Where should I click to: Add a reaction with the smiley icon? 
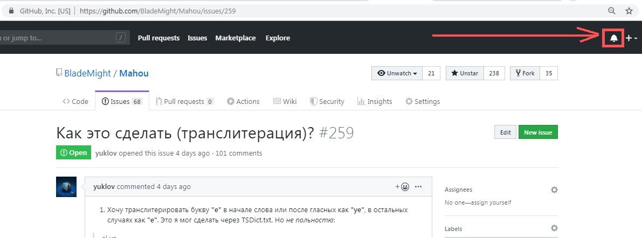pyautogui.click(x=402, y=187)
